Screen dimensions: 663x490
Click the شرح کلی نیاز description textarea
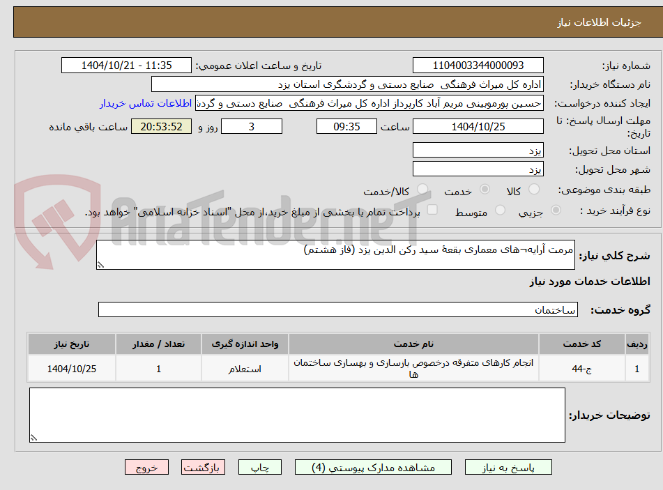[x=335, y=254]
